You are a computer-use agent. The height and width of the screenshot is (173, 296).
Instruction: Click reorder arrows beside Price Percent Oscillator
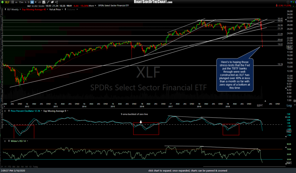(x=9, y=111)
